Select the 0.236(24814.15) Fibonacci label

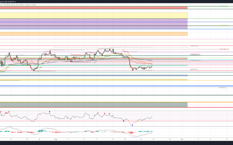tap(224, 49)
